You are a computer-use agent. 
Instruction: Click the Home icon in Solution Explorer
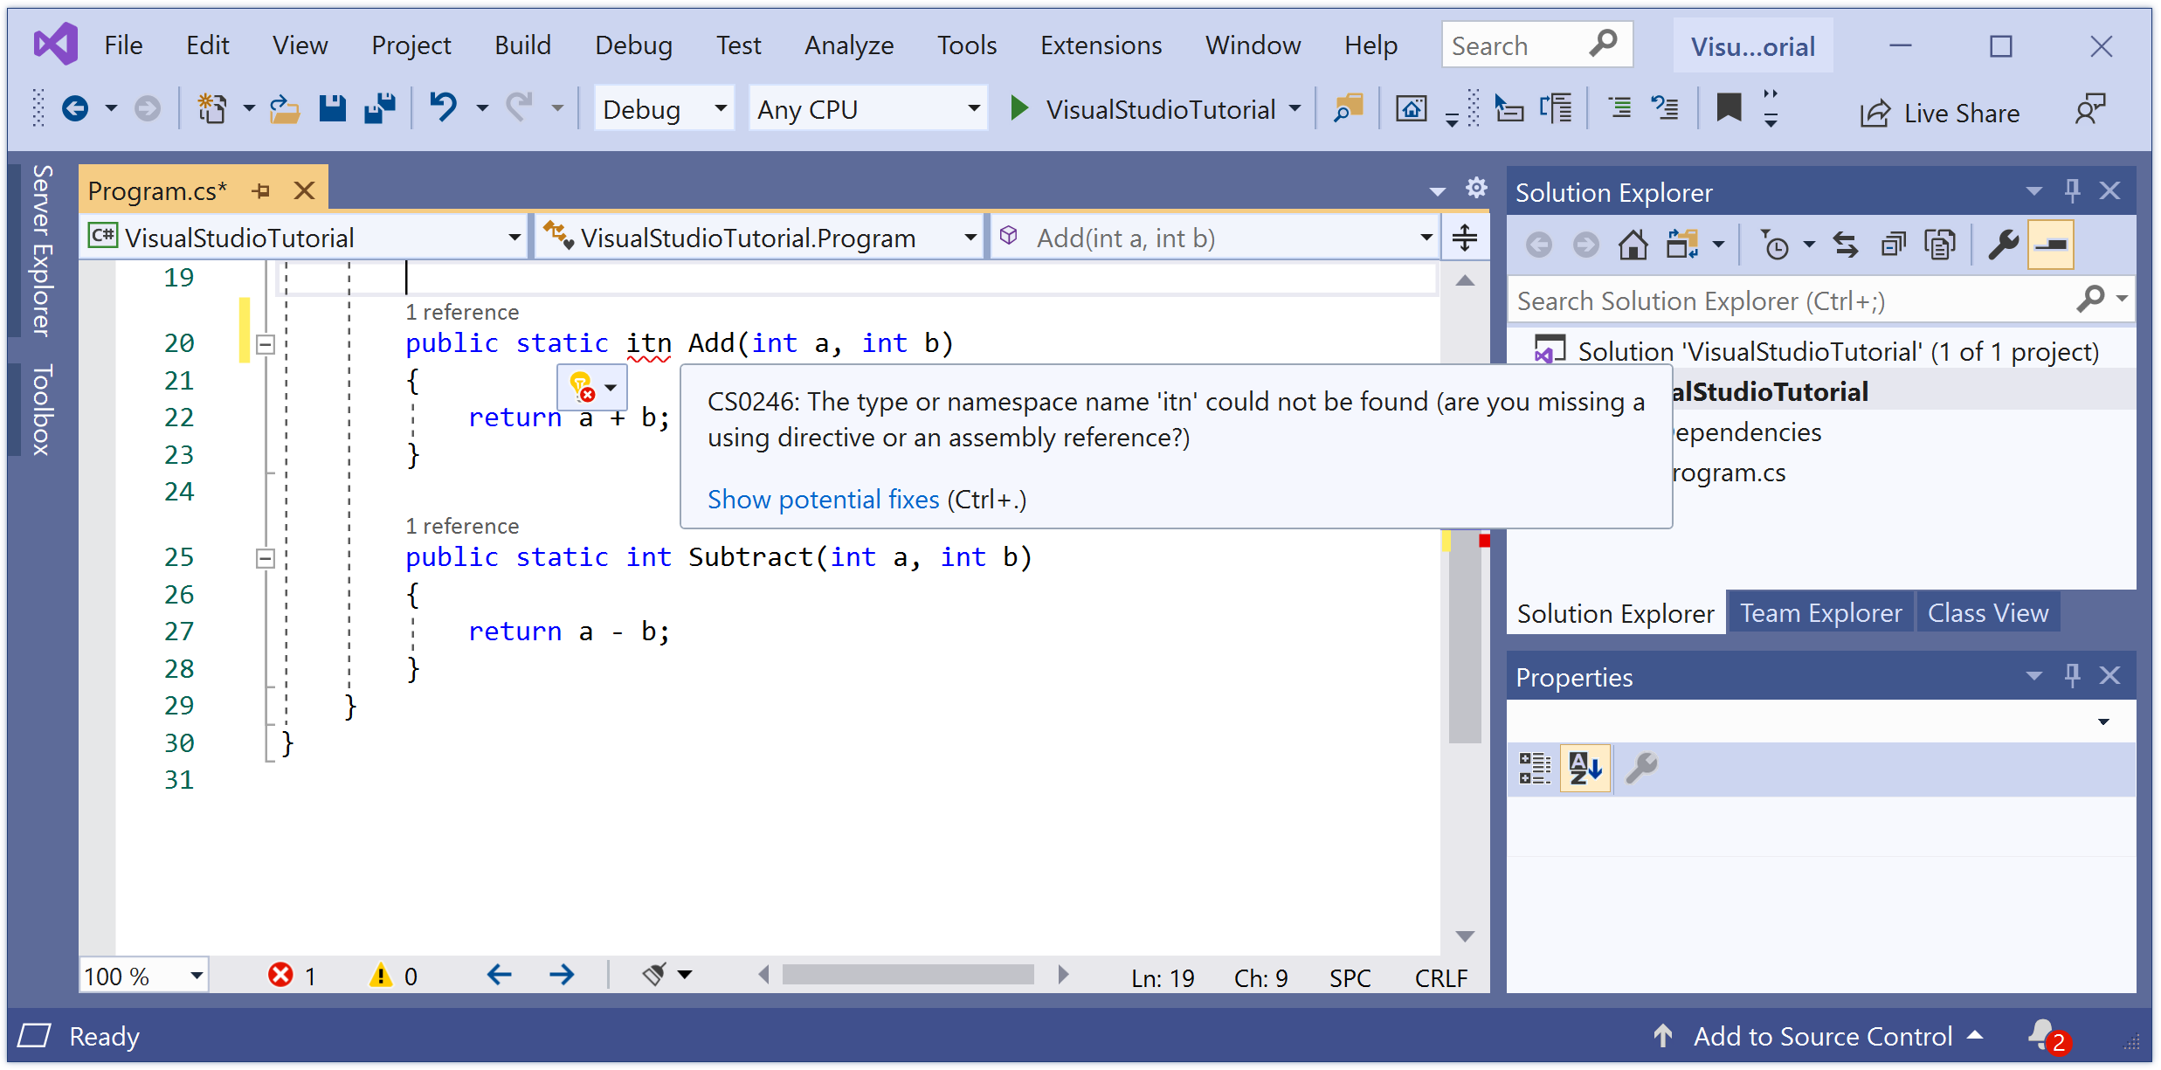pos(1633,245)
